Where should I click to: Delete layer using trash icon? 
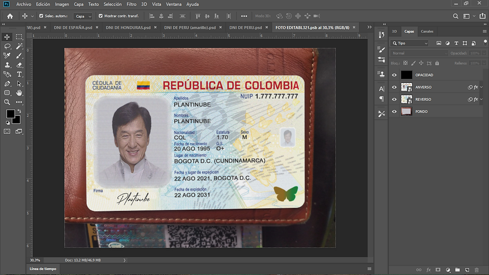point(477,270)
